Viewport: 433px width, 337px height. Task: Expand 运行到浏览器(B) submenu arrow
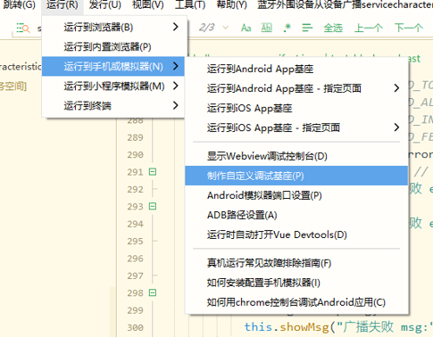click(x=176, y=27)
